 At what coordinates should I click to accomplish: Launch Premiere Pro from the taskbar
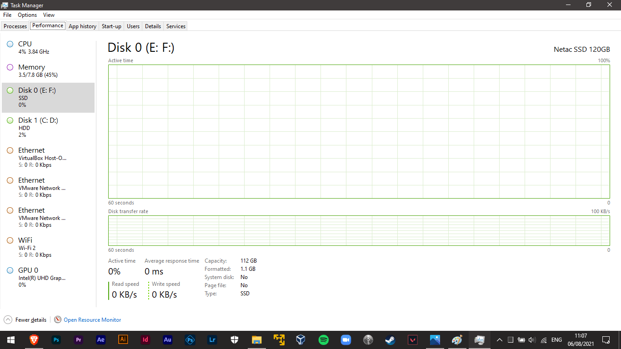(79, 339)
